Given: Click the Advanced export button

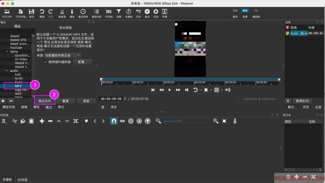Looking at the screenshot, I should pos(86,101).
